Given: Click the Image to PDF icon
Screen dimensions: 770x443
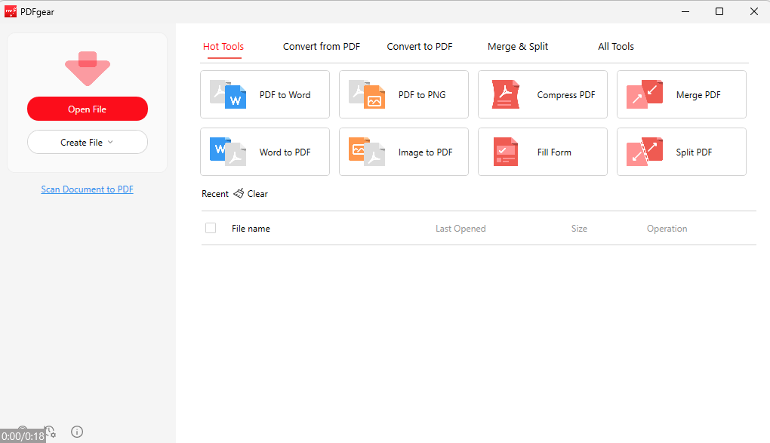Looking at the screenshot, I should [x=367, y=152].
